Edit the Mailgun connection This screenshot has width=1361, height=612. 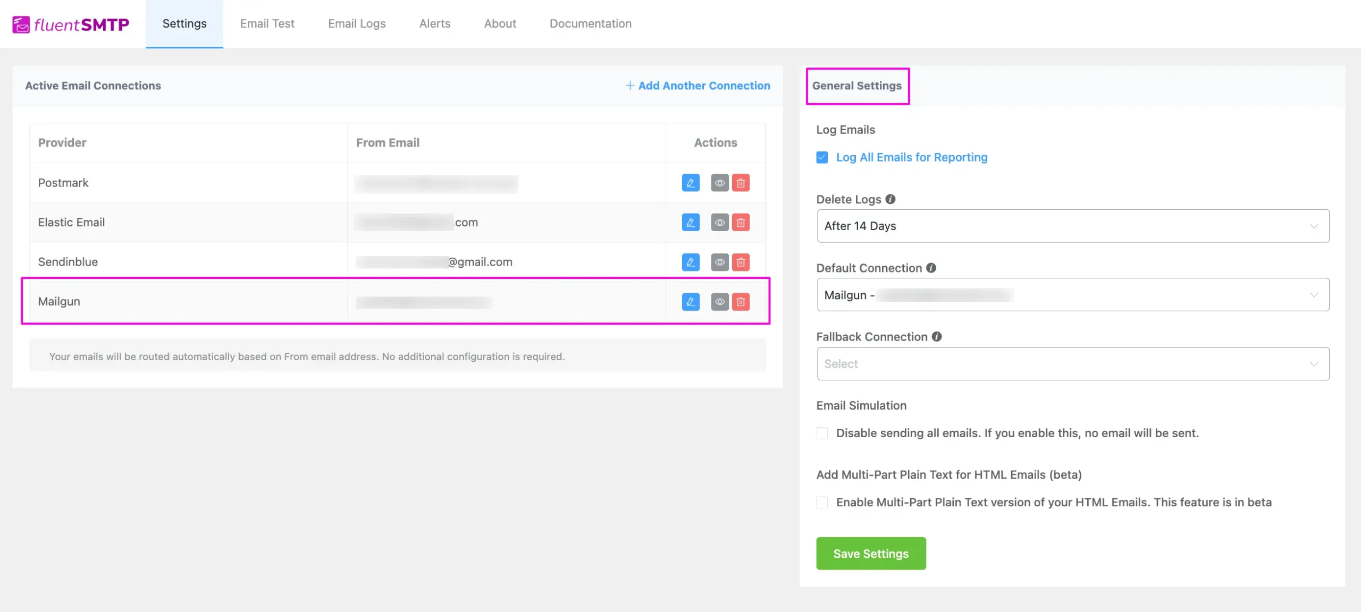pyautogui.click(x=691, y=302)
